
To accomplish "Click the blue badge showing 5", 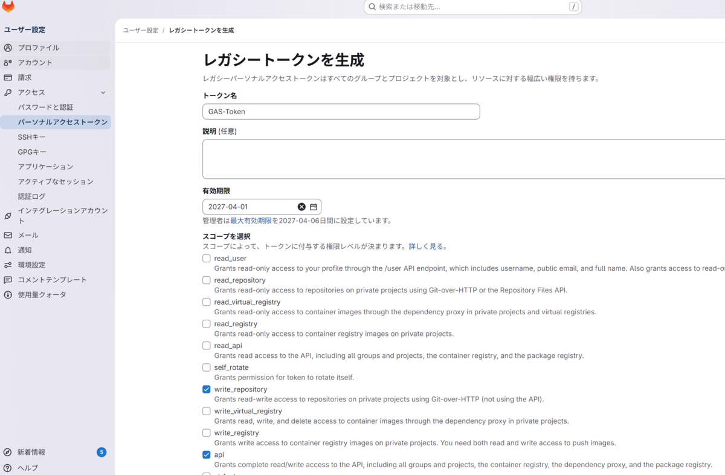I will point(101,452).
